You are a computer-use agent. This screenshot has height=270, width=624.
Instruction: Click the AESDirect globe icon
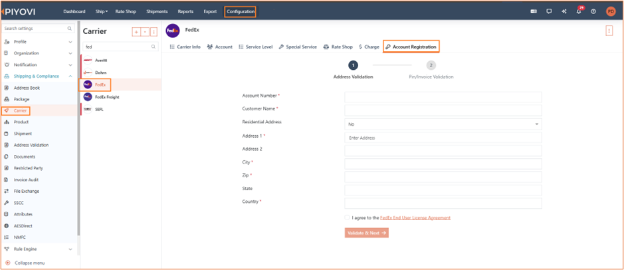pos(7,226)
